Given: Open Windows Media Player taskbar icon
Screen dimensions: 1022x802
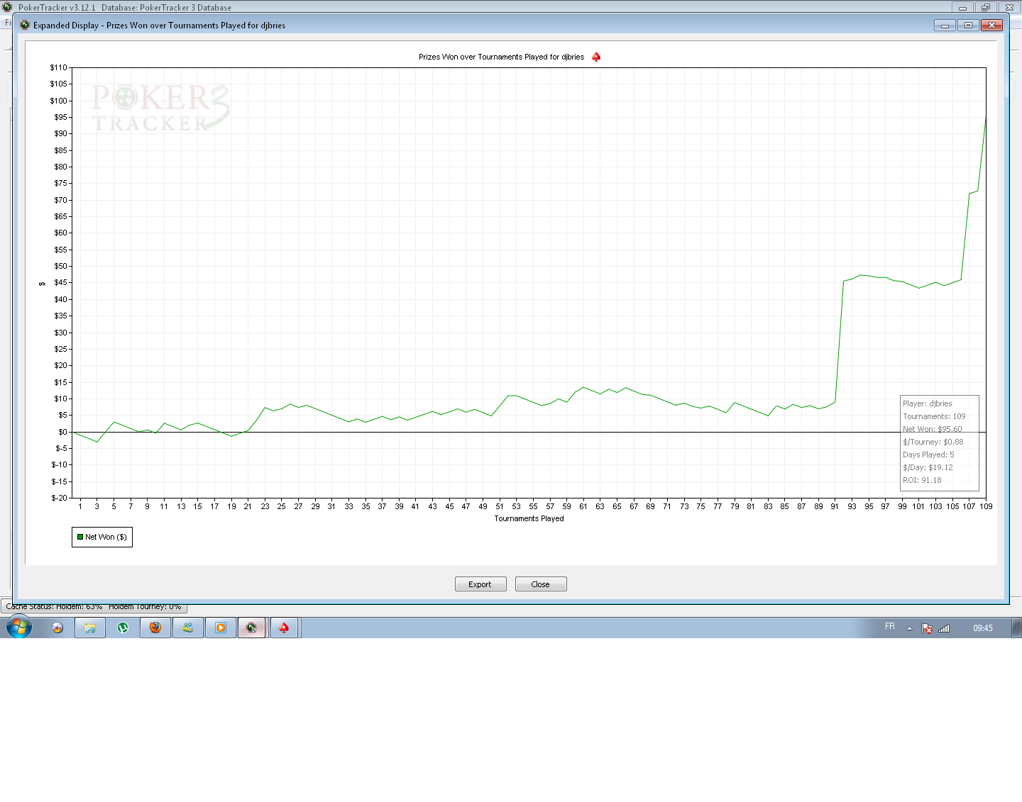Looking at the screenshot, I should (x=221, y=628).
